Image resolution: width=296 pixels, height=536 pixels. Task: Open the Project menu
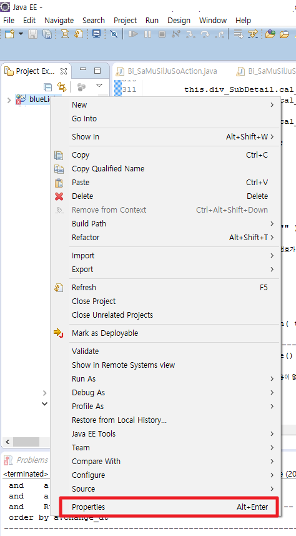click(126, 21)
